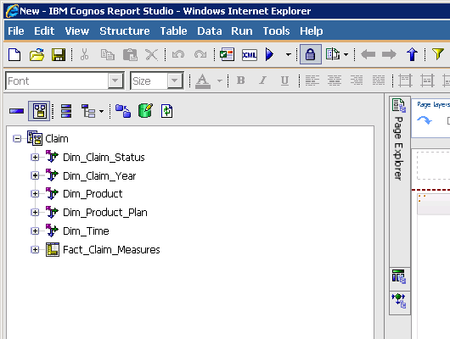Click the Go up arrow icon
This screenshot has height=339, width=450.
click(x=412, y=54)
